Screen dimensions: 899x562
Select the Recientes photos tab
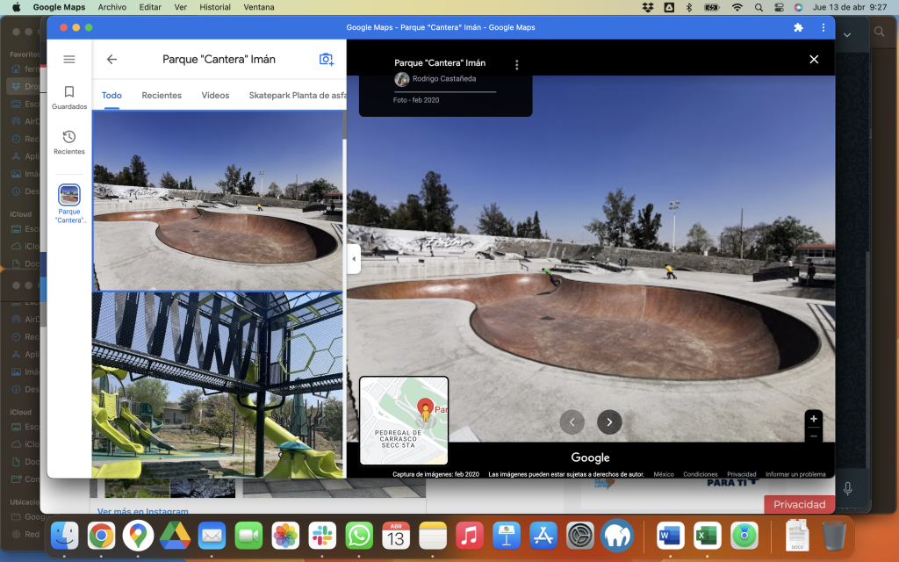(162, 96)
